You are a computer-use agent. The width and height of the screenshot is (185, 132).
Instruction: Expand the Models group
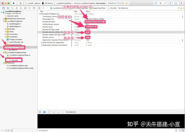(5, 29)
